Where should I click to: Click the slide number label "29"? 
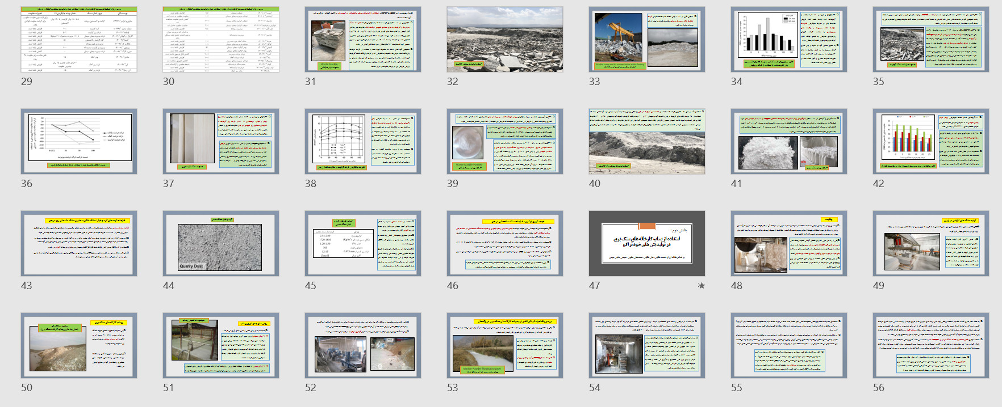[27, 82]
